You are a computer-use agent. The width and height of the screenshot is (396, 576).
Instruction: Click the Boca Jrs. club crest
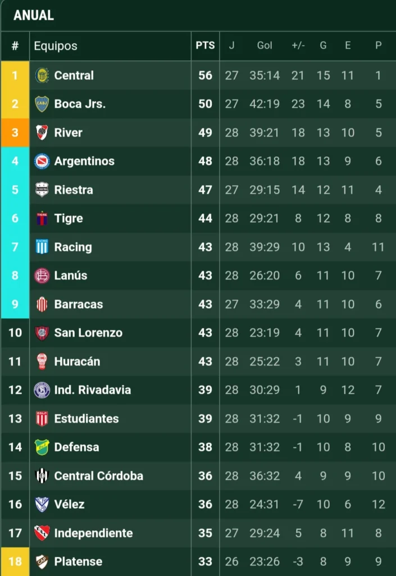point(42,104)
